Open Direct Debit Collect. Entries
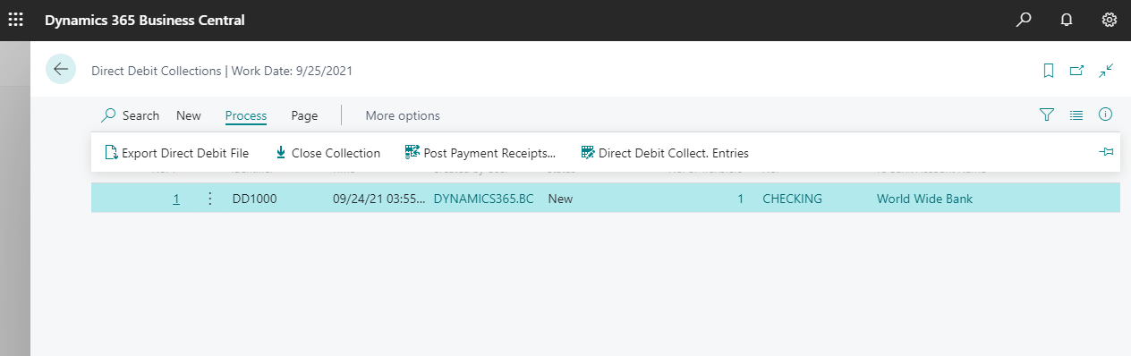 pyautogui.click(x=664, y=153)
